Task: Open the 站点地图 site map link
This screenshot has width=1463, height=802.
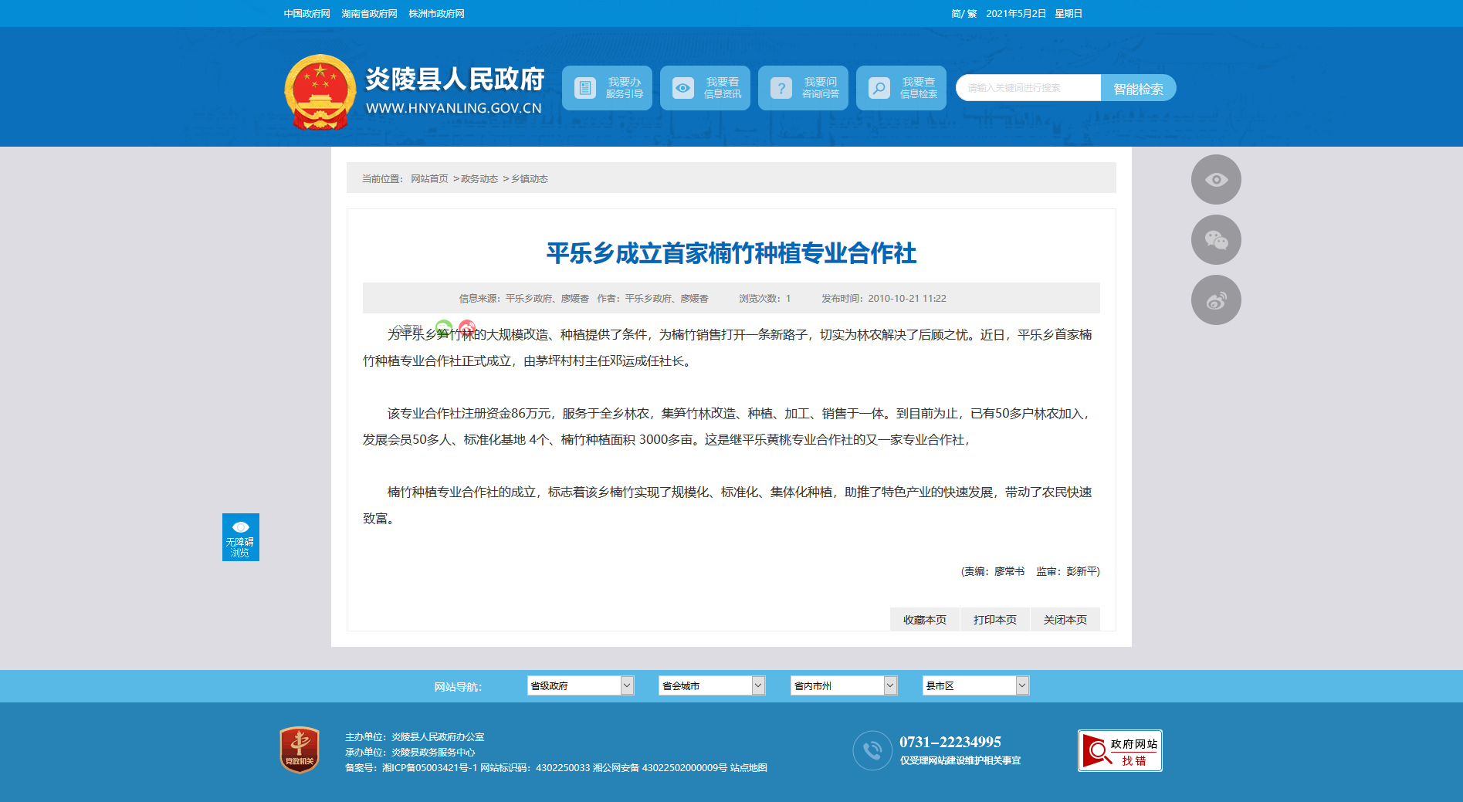Action: pos(749,768)
